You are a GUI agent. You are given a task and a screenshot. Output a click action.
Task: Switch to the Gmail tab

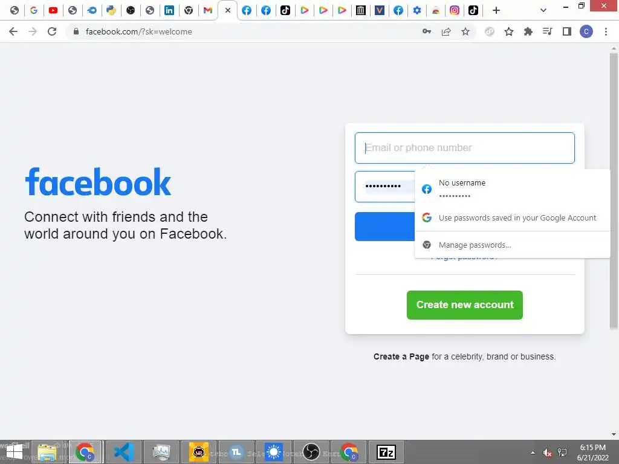click(208, 10)
